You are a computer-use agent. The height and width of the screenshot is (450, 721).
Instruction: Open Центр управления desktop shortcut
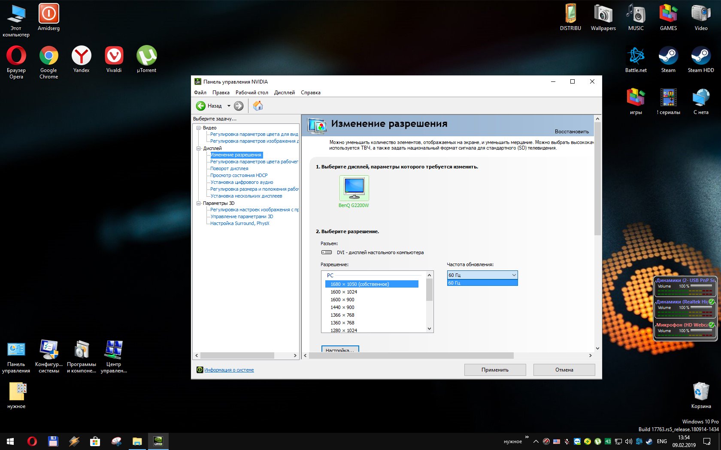pos(114,357)
